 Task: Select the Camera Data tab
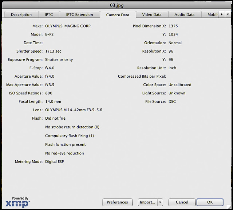(118, 15)
